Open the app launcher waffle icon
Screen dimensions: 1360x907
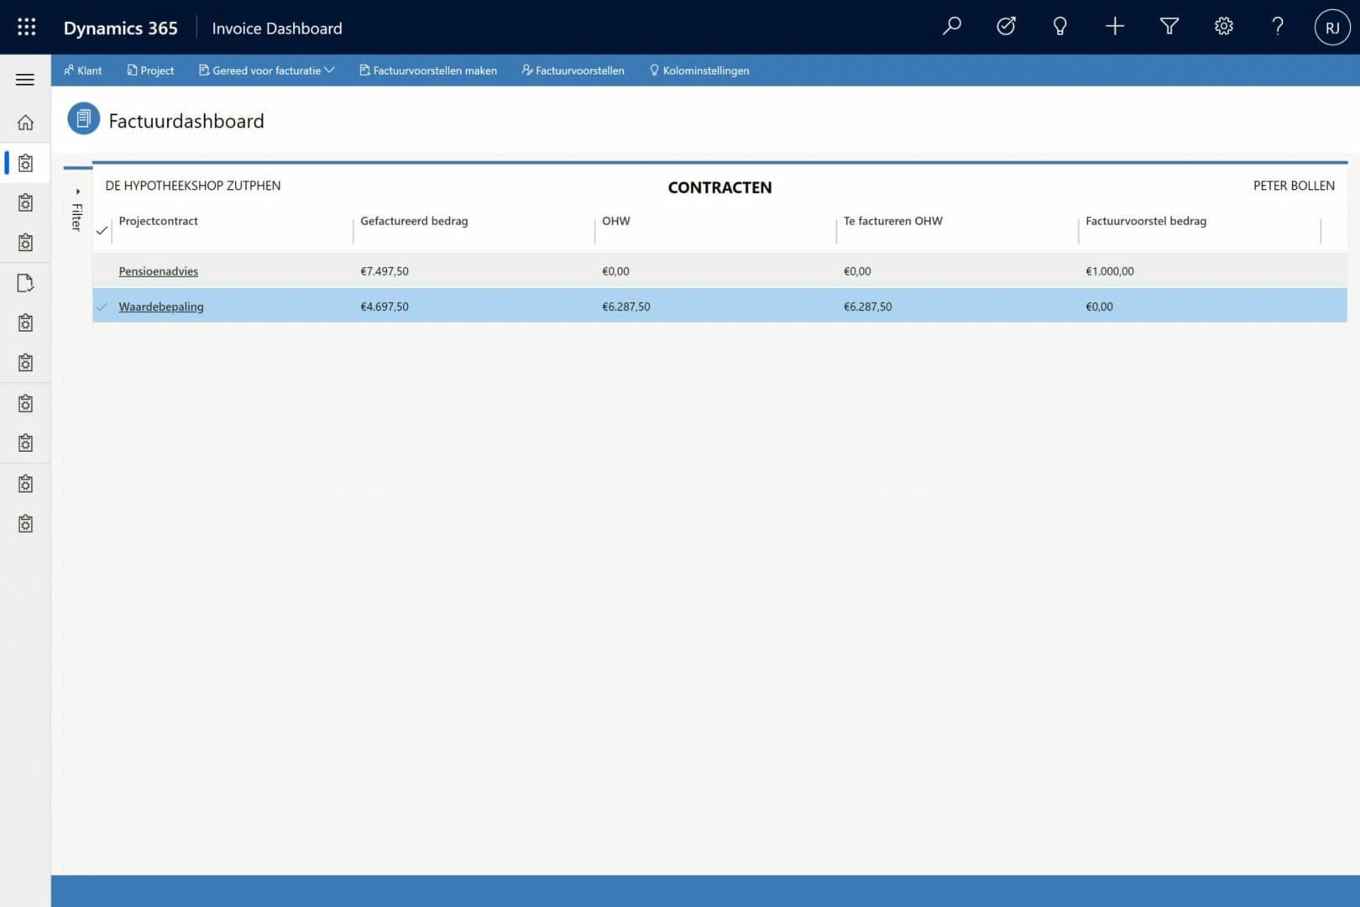[x=26, y=27]
